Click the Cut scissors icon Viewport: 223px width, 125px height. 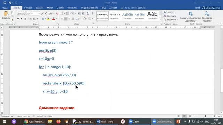tap(12, 12)
